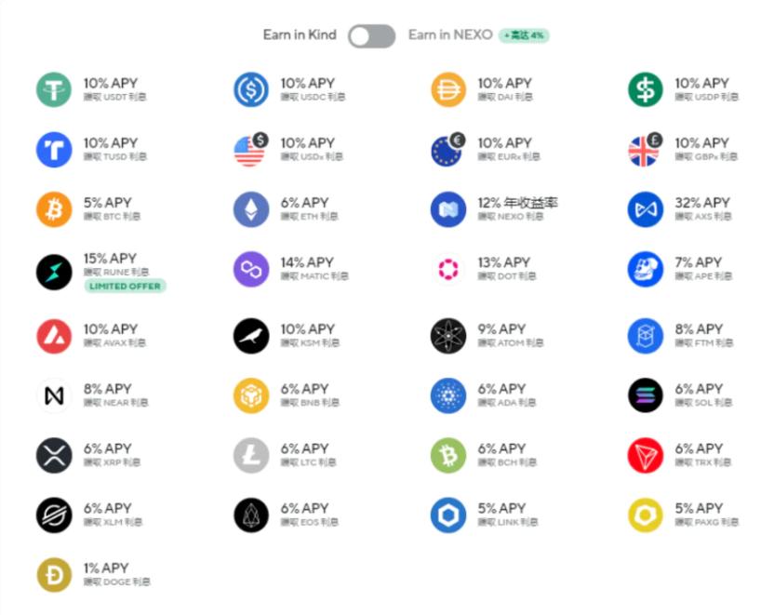The image size is (774, 615).
Task: Click the Bitcoin BTC icon
Action: pyautogui.click(x=54, y=209)
